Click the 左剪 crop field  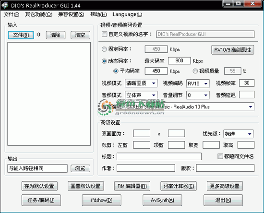(142, 145)
